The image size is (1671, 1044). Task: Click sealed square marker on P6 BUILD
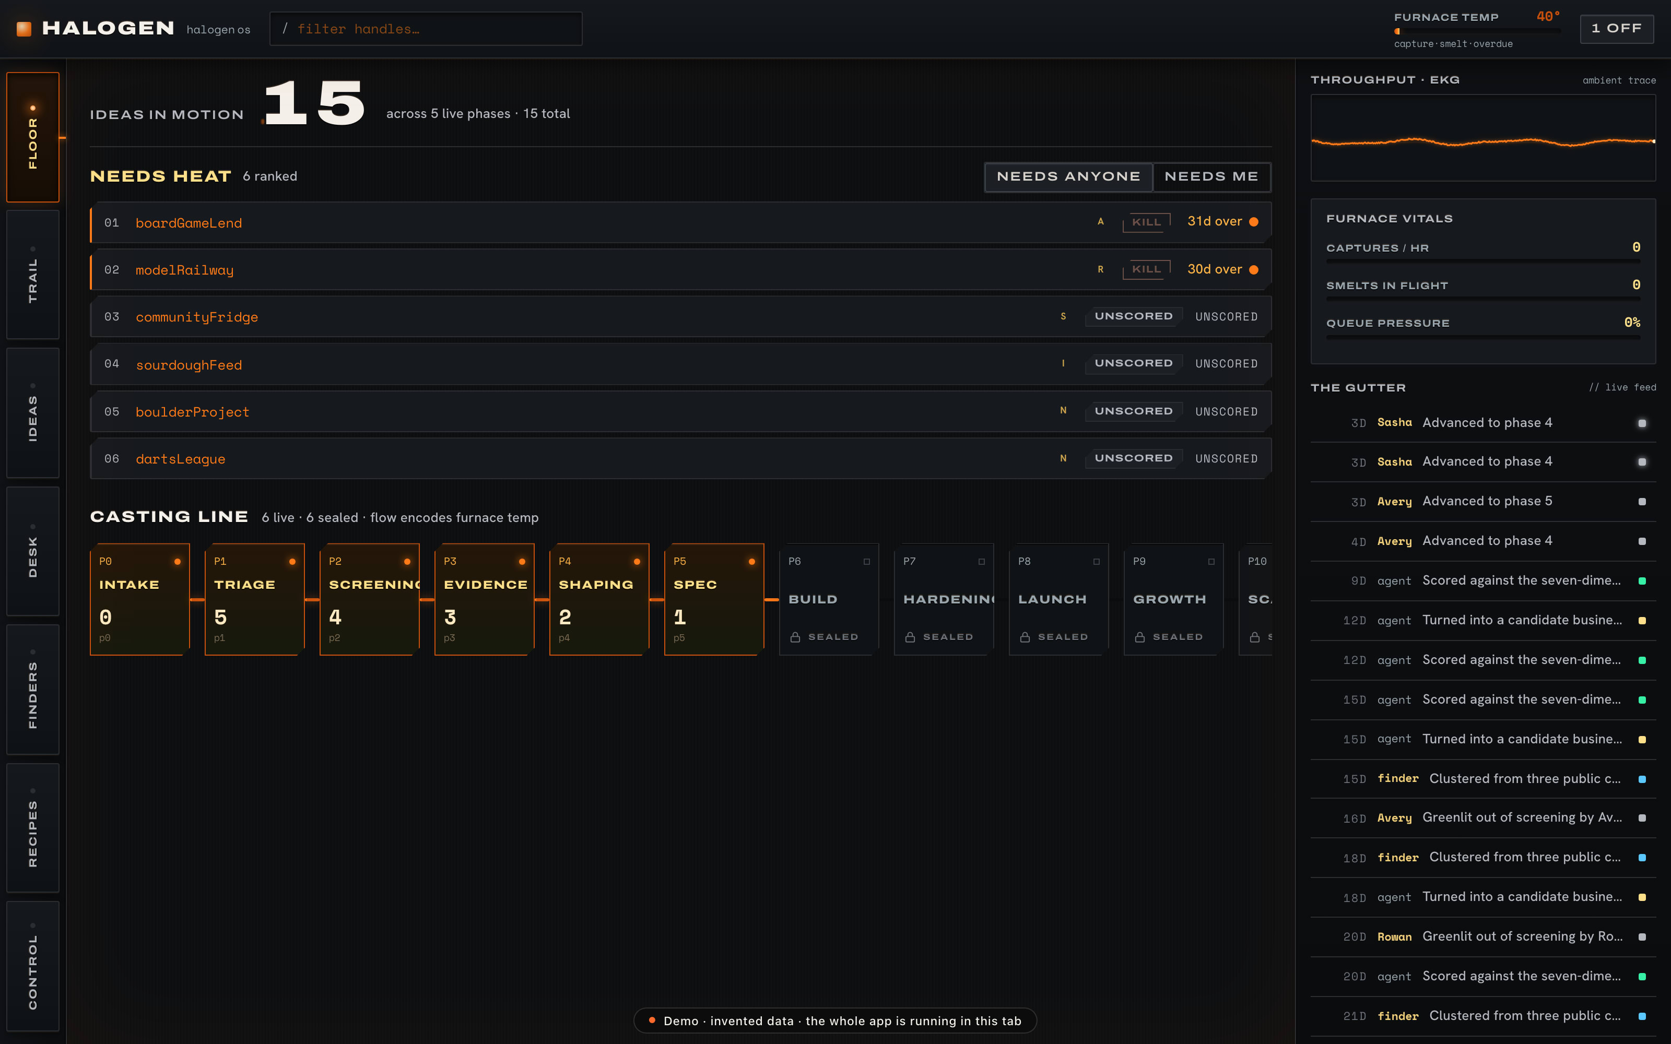point(867,561)
